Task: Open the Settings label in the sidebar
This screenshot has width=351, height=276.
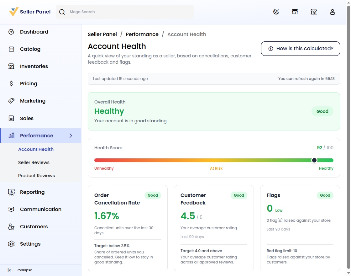Action: coord(30,244)
